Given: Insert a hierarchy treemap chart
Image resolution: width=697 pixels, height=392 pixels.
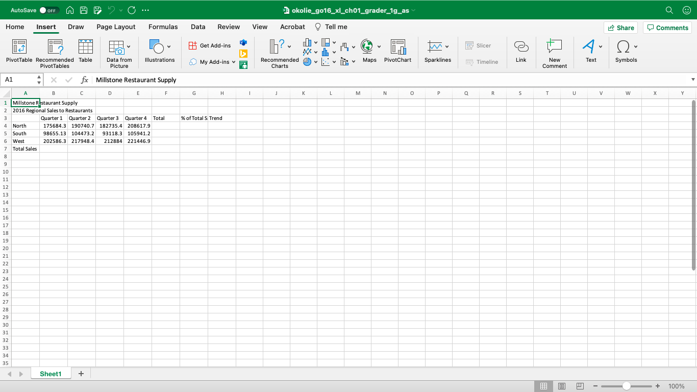Looking at the screenshot, I should pyautogui.click(x=326, y=42).
